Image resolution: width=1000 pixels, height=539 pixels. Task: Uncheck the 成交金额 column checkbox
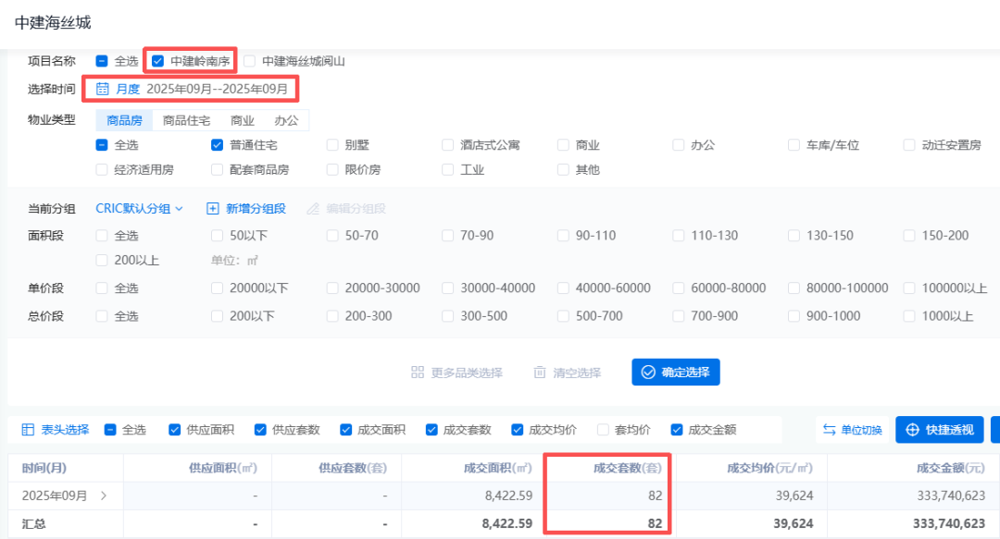pos(677,430)
